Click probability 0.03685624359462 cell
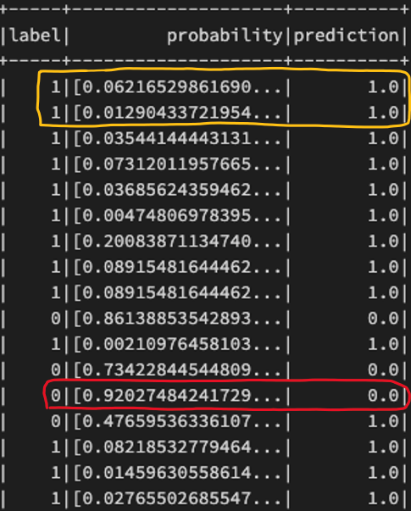 pyautogui.click(x=177, y=190)
